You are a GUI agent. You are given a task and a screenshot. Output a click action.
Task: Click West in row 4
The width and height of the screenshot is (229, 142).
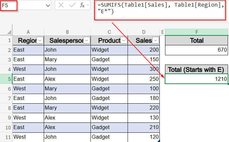(x=28, y=69)
